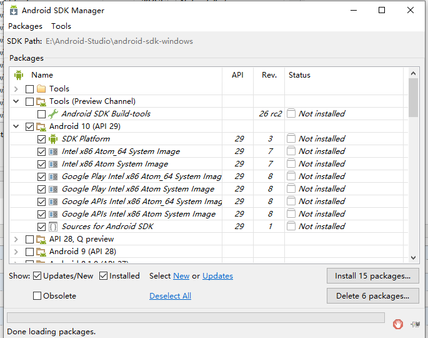
Task: Click the Rev. column header
Action: click(269, 75)
